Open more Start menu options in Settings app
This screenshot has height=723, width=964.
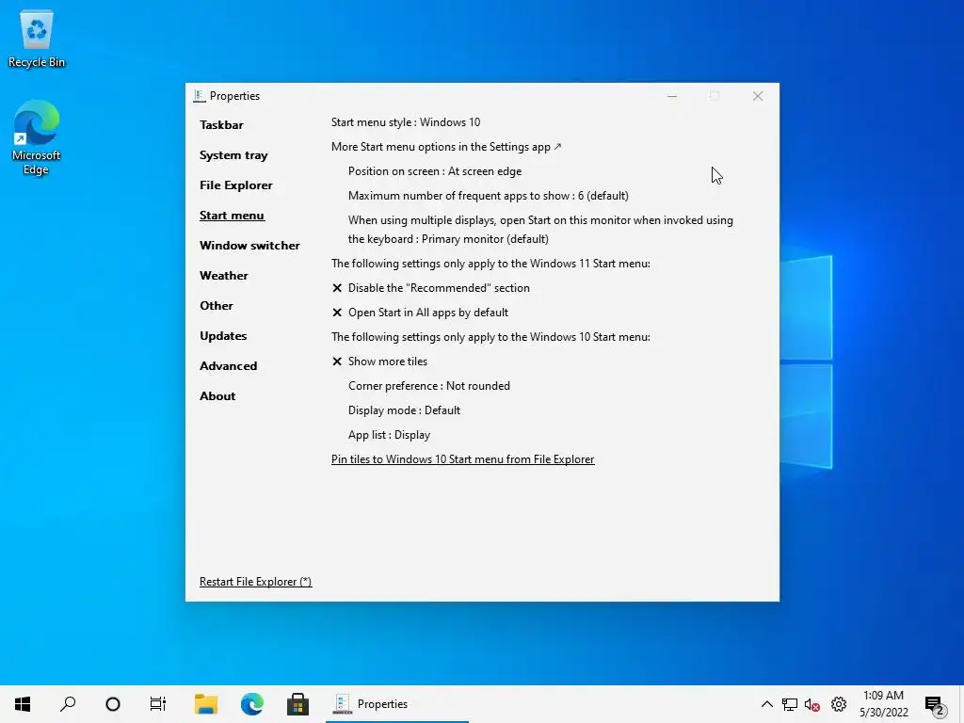tap(446, 147)
